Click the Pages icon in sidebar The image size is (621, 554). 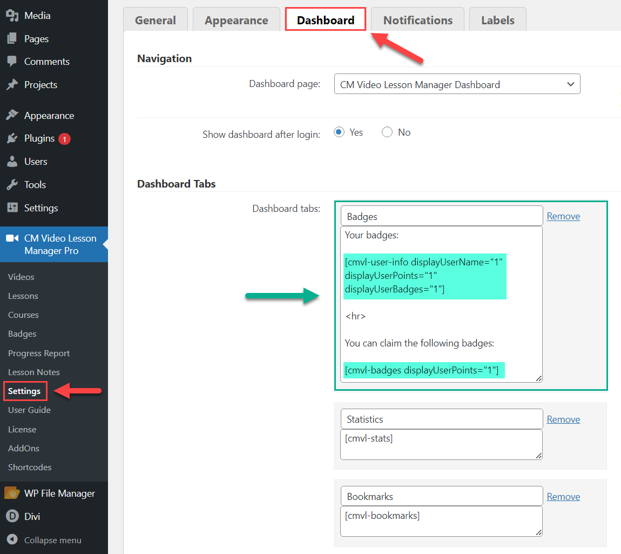click(12, 38)
